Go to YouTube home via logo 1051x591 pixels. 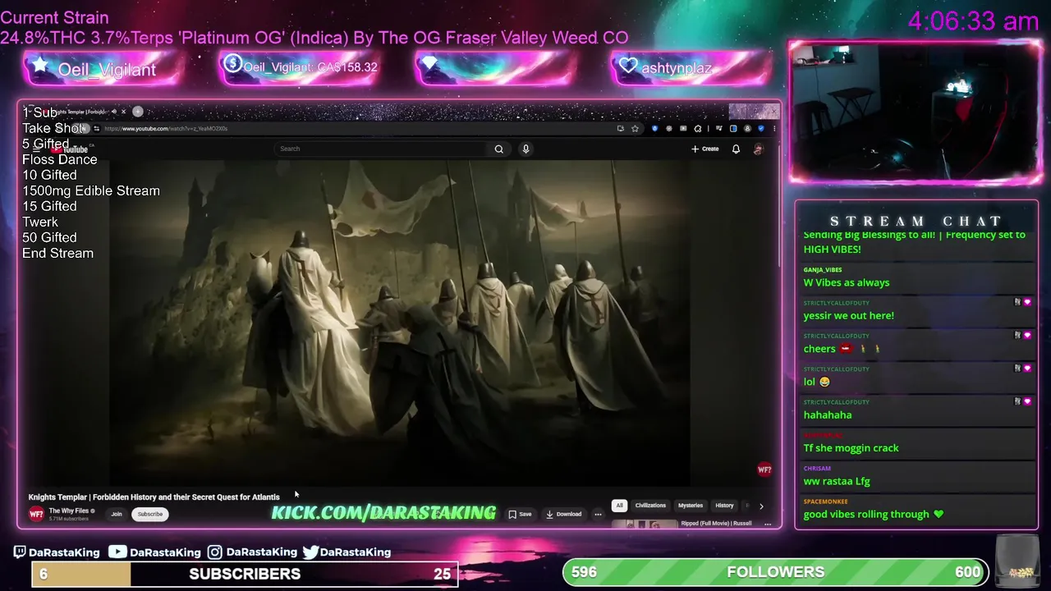70,149
